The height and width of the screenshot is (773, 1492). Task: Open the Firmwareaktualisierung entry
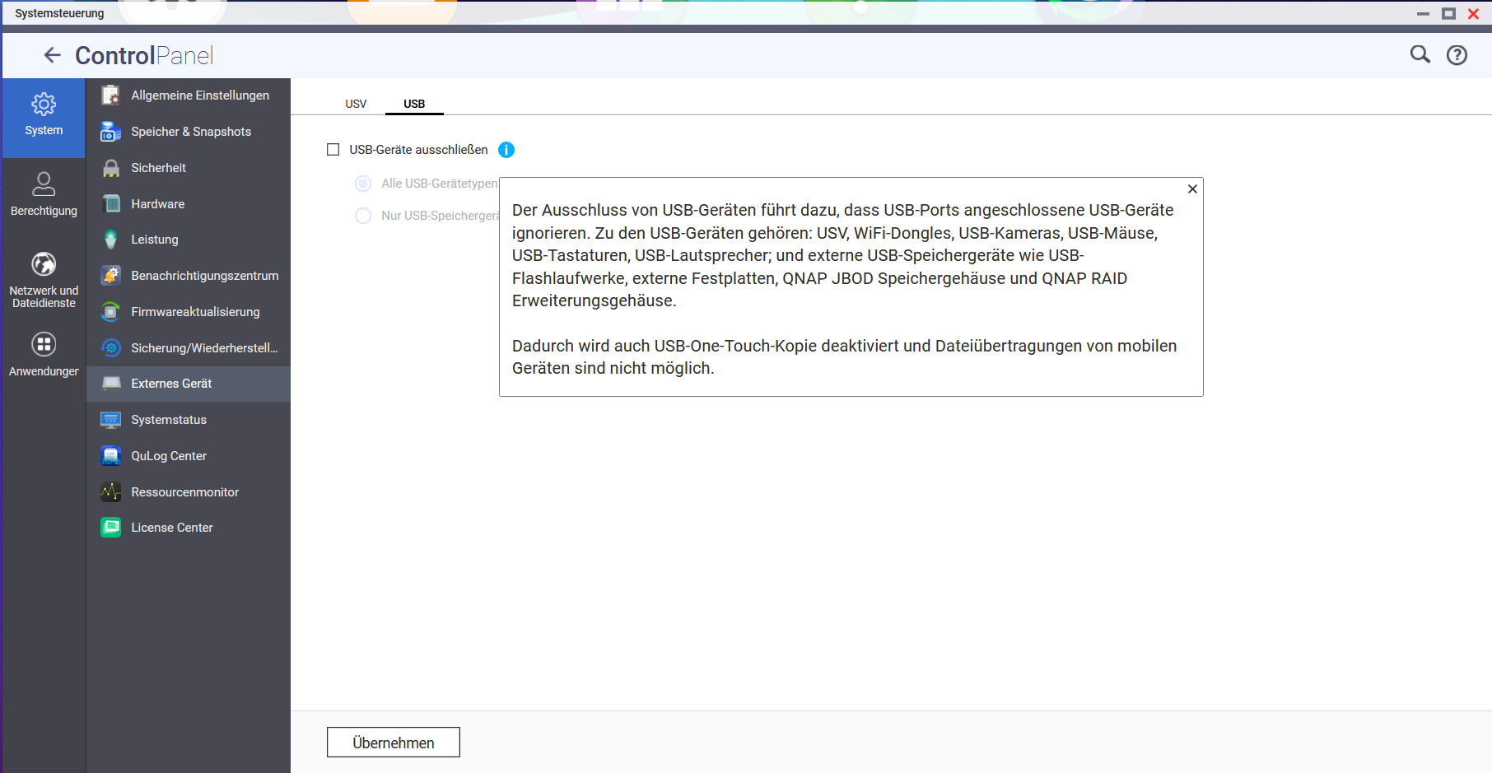click(x=189, y=312)
